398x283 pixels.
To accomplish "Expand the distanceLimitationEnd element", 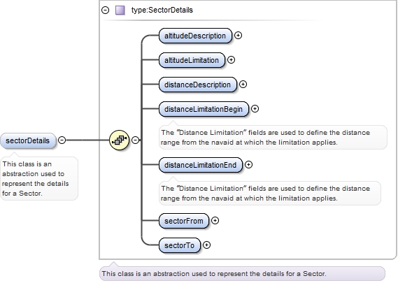I will 248,165.
